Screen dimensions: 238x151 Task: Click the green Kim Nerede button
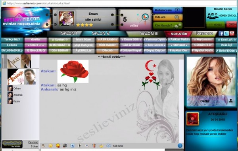point(167,25)
